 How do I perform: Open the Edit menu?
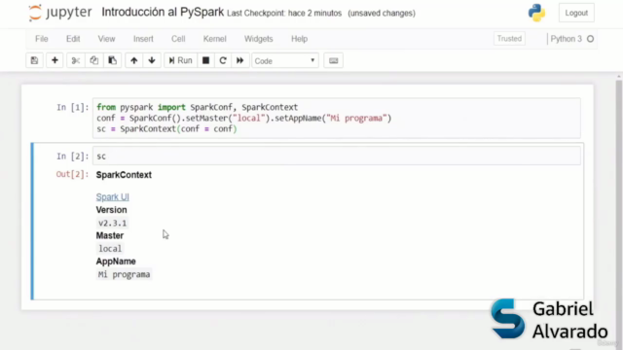point(73,39)
